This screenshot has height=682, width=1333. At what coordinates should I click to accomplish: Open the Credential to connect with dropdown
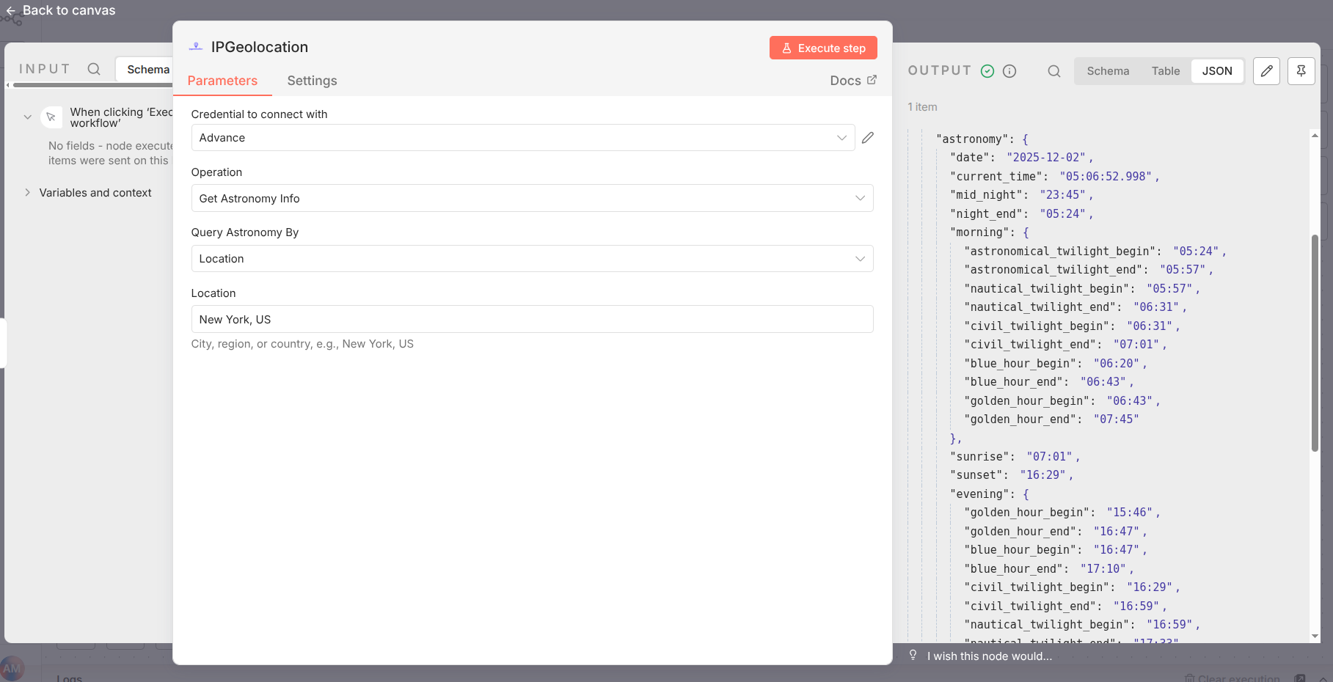coord(522,138)
